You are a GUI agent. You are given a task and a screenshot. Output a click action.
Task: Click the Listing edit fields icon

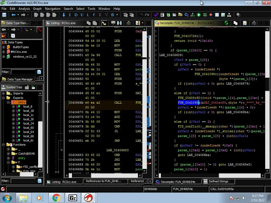point(113,23)
